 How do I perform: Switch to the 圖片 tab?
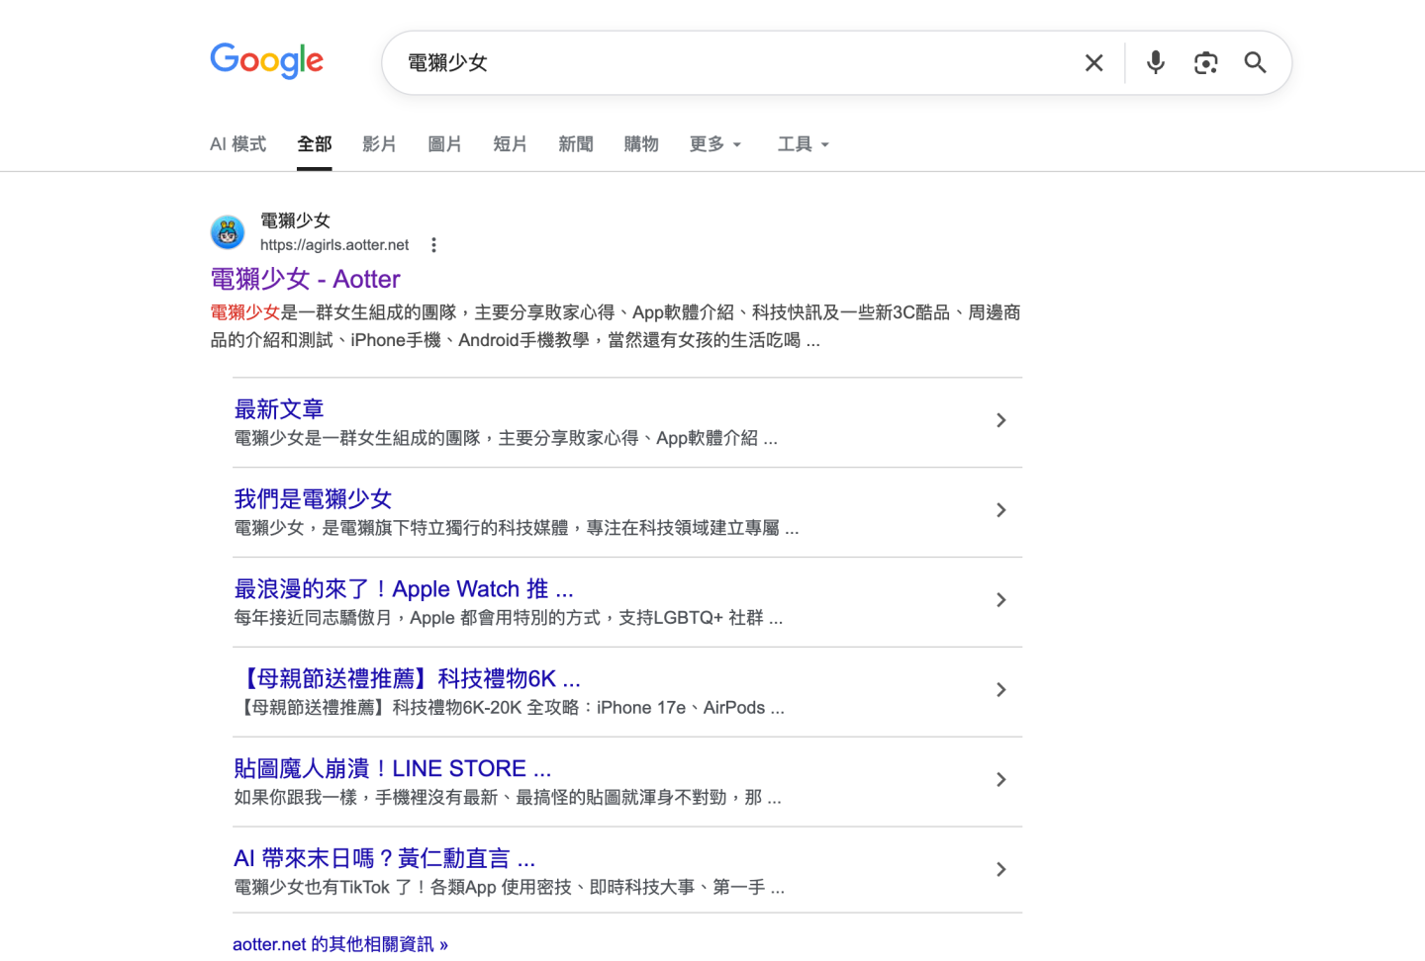tap(444, 144)
